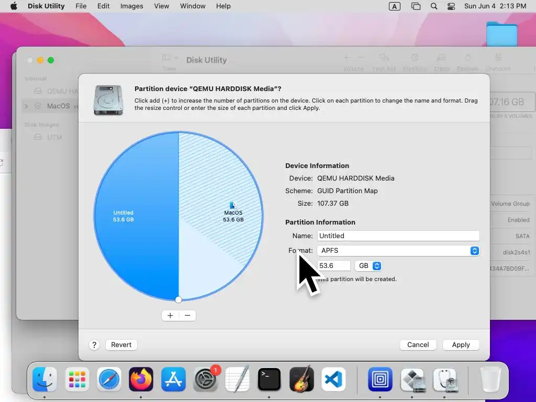Image resolution: width=536 pixels, height=402 pixels.
Task: Click the partition size field showing 53.6
Action: tap(334, 265)
